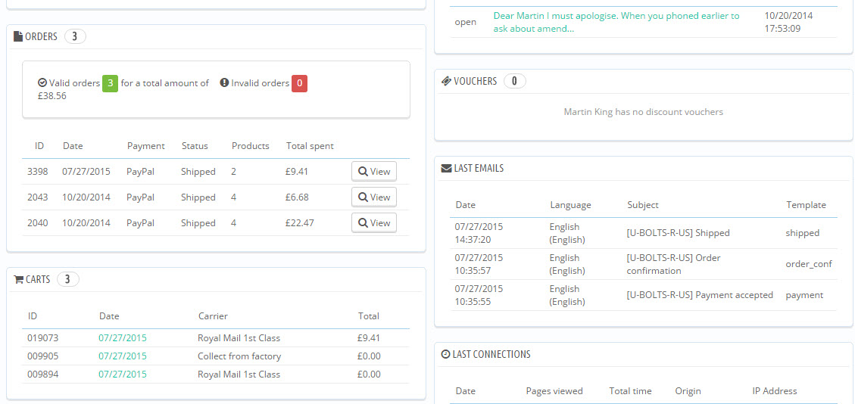Click the Total spent column header

(x=310, y=146)
